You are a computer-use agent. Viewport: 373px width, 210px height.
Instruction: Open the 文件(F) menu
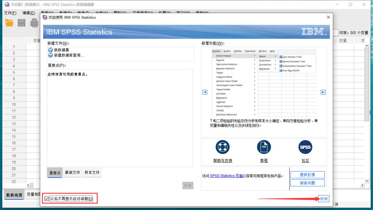click(x=10, y=13)
